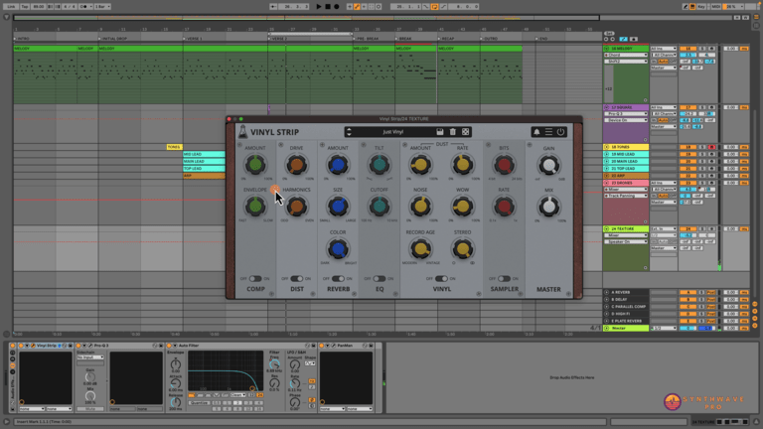Toggle the SAMPLER section switch
Screen dimensions: 763x429
pos(504,279)
